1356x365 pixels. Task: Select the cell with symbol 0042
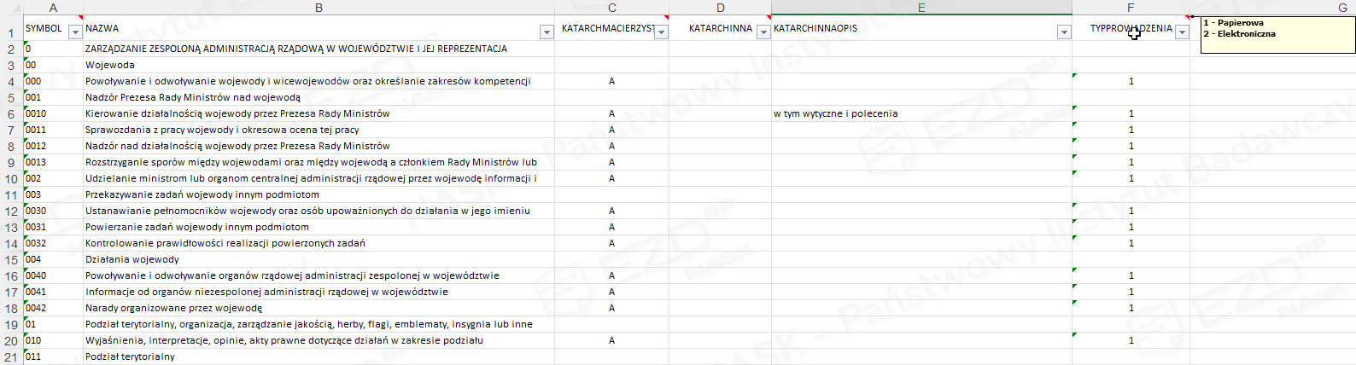(51, 308)
